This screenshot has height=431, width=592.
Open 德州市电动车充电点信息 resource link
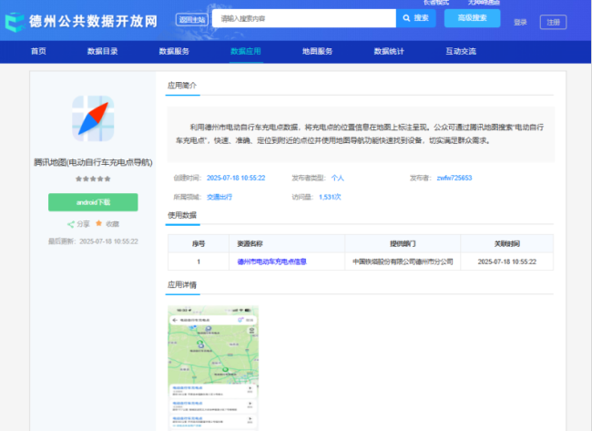(271, 262)
